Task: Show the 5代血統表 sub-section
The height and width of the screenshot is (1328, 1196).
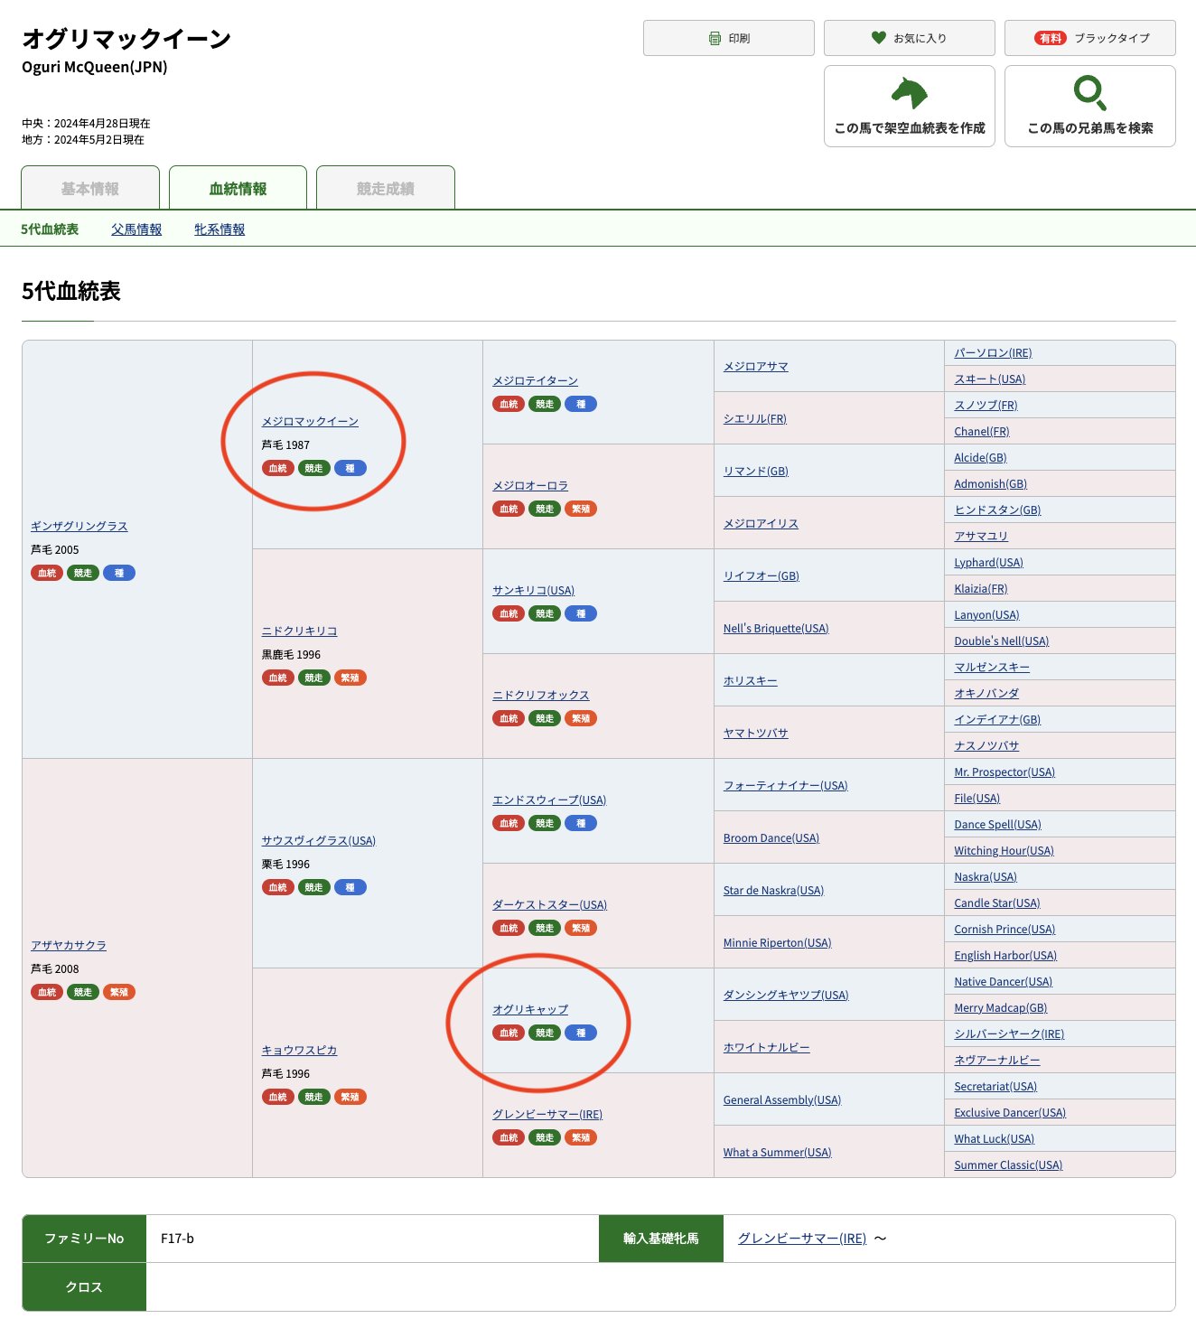Action: pos(50,229)
